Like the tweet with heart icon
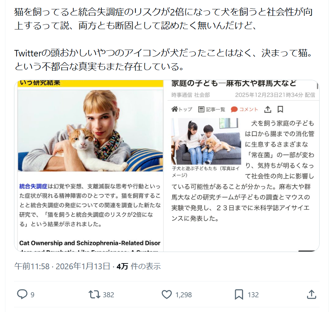Image resolution: width=330 pixels, height=312 pixels. tap(167, 294)
